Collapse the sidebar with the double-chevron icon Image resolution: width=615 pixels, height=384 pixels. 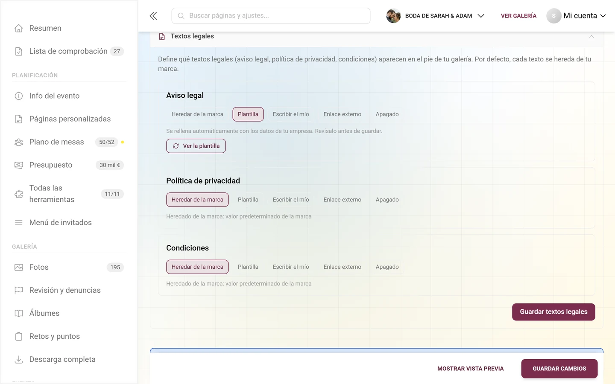153,16
